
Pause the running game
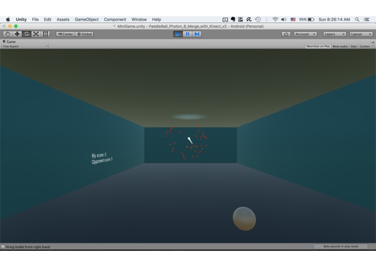[187, 34]
